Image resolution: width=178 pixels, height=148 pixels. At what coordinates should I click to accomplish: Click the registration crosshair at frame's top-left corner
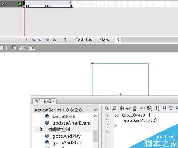click(x=92, y=64)
